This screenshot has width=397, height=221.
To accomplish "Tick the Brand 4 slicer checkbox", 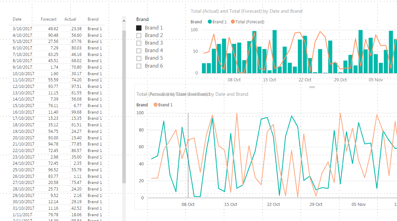I will pyautogui.click(x=139, y=51).
